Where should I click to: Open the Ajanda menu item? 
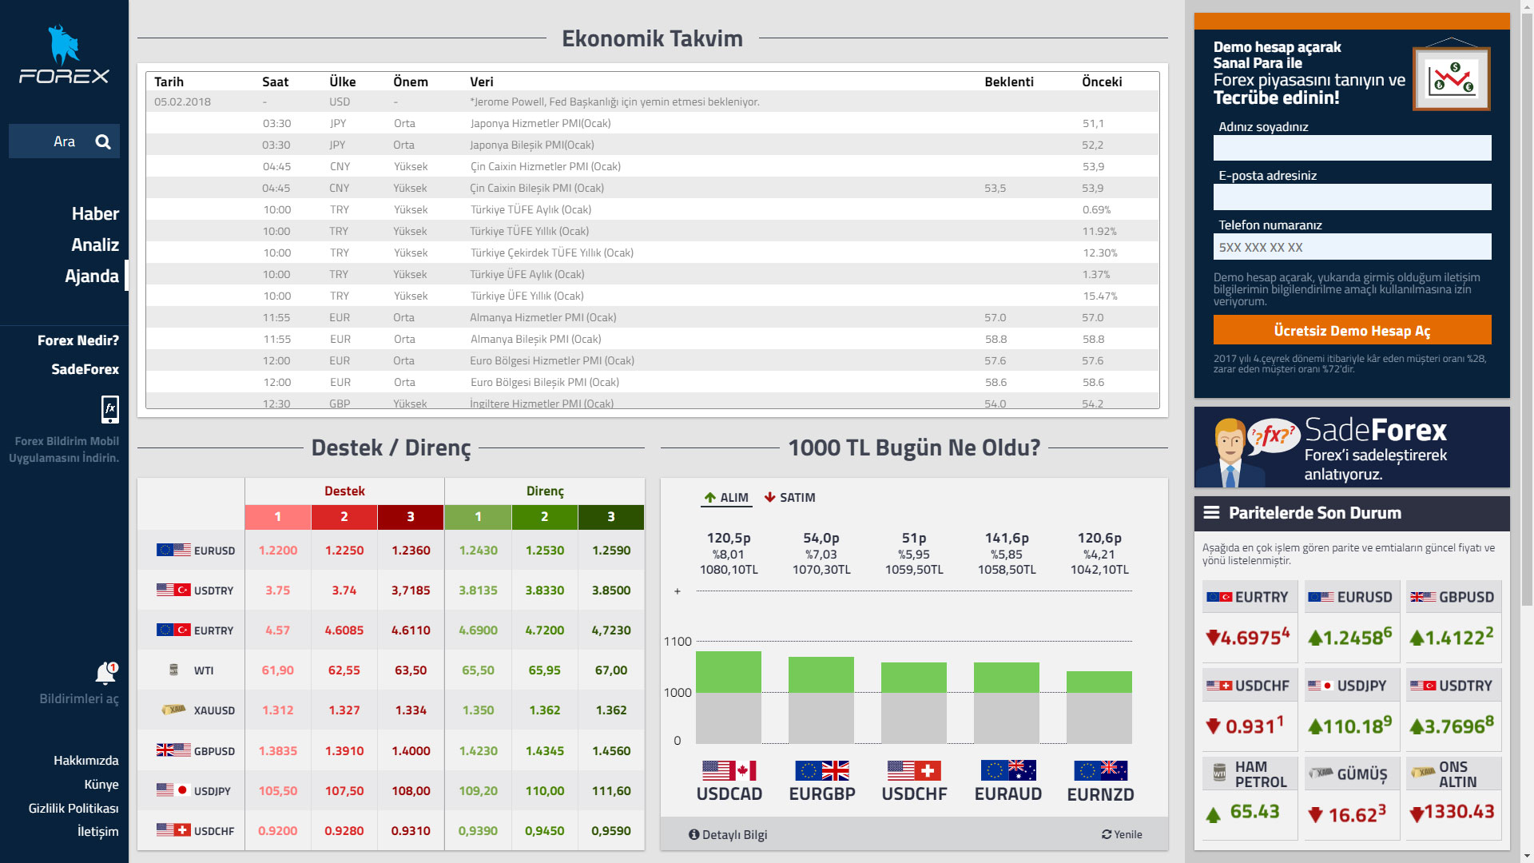[x=92, y=276]
